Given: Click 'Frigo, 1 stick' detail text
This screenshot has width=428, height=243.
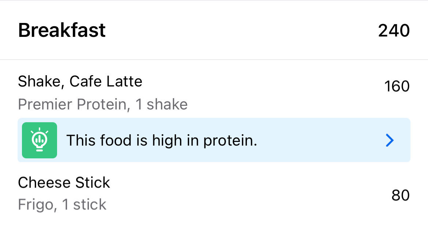Looking at the screenshot, I should (x=62, y=204).
